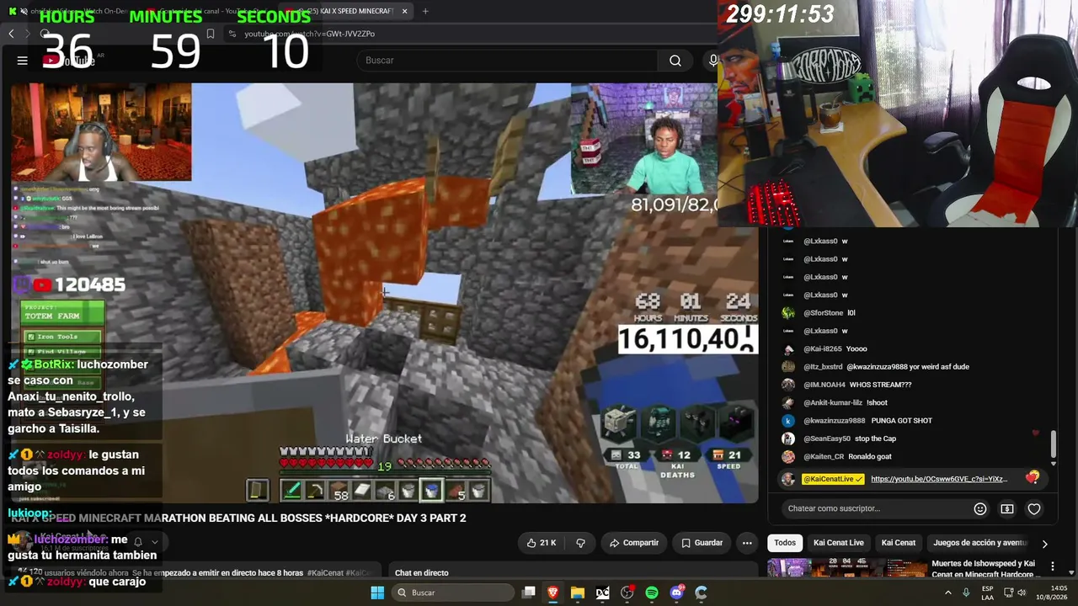1078x606 pixels.
Task: Select the 'Kai Cenat' filter chip
Action: (x=899, y=543)
